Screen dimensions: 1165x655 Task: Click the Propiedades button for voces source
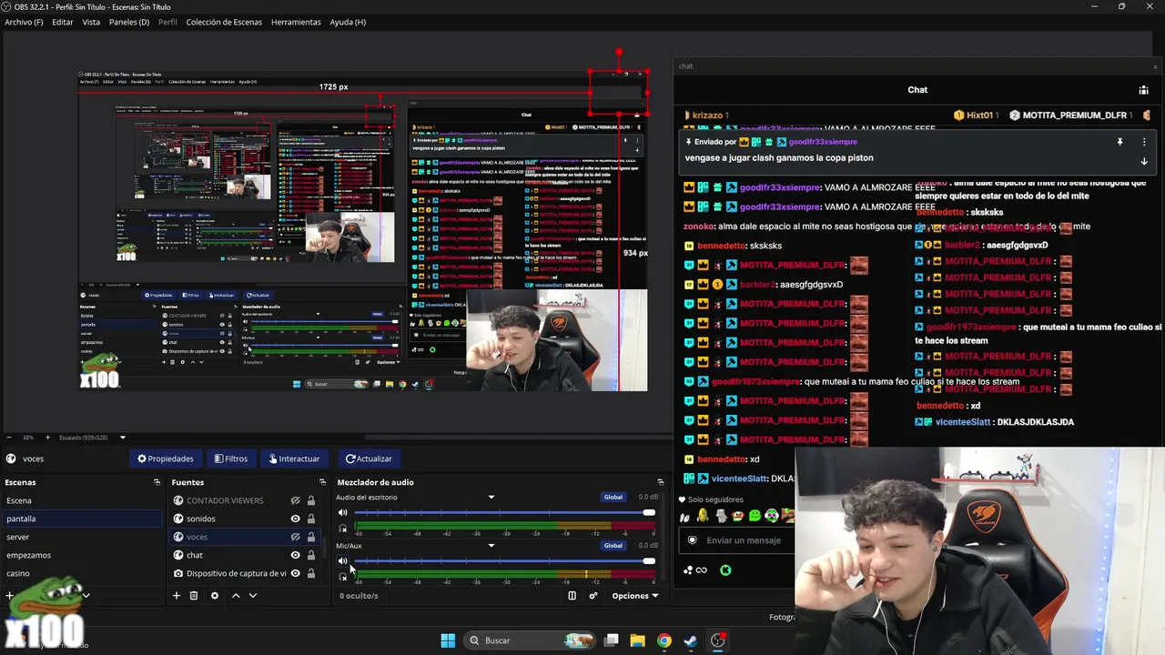pos(166,458)
